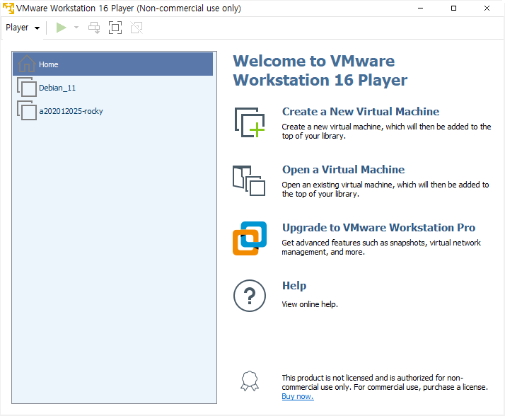Screen dimensions: 505x416
Task: Click 'View online help.' text
Action: point(310,304)
